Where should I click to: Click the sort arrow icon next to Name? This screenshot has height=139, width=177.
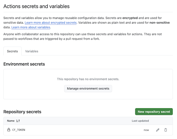18,121
